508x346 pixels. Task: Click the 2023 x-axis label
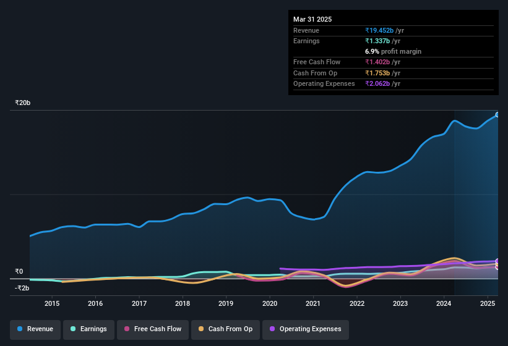click(400, 303)
